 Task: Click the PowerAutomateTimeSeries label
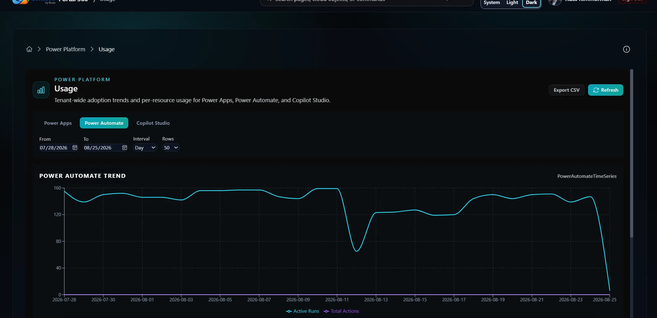tap(587, 176)
